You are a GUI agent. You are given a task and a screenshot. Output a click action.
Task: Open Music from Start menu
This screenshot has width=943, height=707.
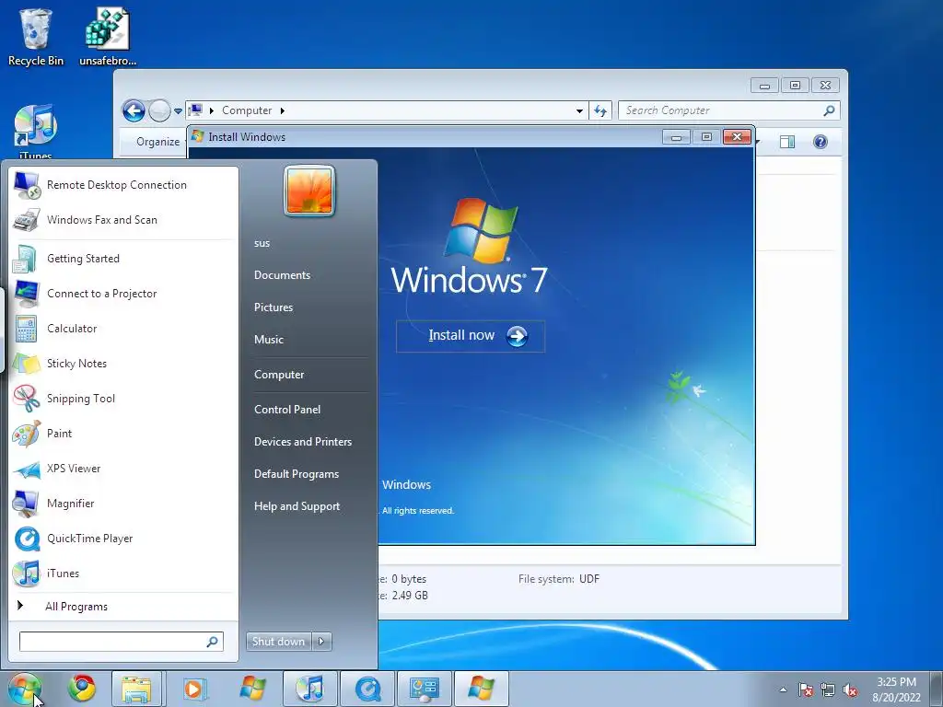click(268, 339)
